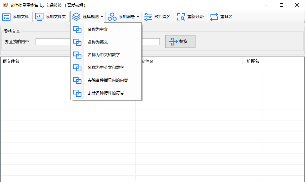Click the 重命名 arrows icon
Viewport: 305px width, 182px height.
click(x=214, y=17)
